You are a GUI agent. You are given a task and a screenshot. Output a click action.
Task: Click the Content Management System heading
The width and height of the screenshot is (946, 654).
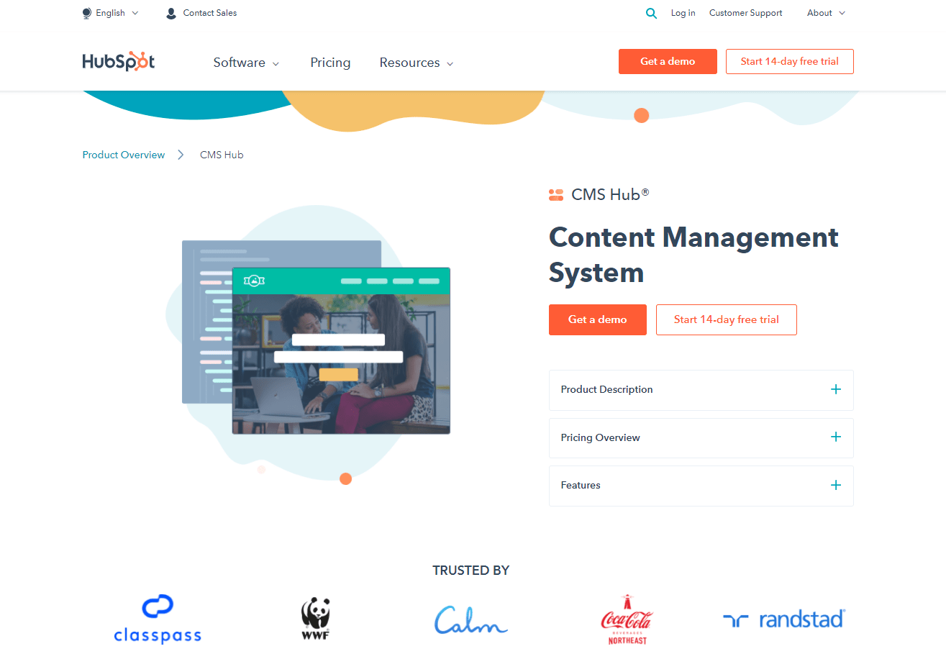tap(693, 255)
